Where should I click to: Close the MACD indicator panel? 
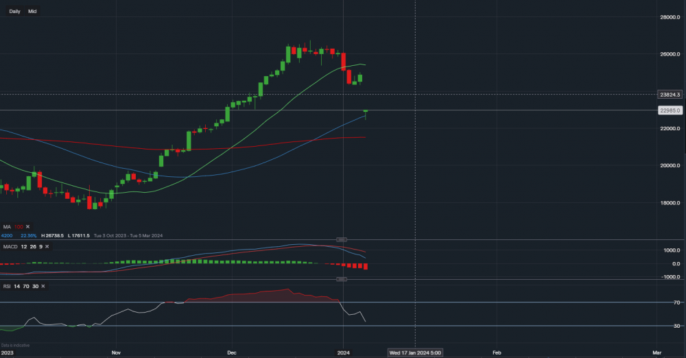[47, 246]
